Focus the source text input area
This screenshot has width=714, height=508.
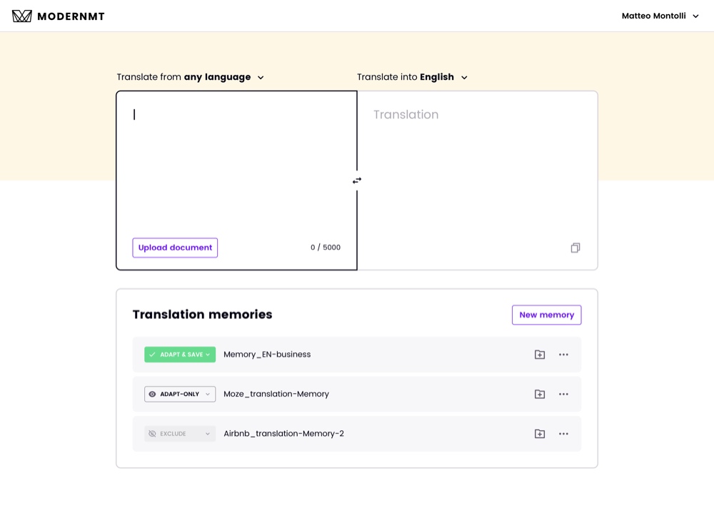tap(237, 168)
